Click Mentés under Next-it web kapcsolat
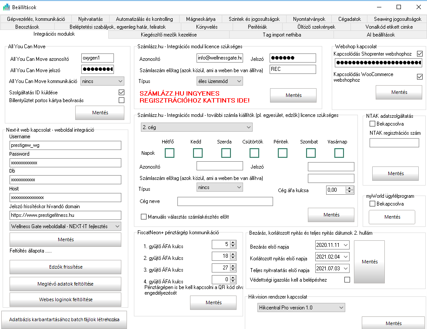Screen dimensions: 427x329 click(x=65, y=239)
